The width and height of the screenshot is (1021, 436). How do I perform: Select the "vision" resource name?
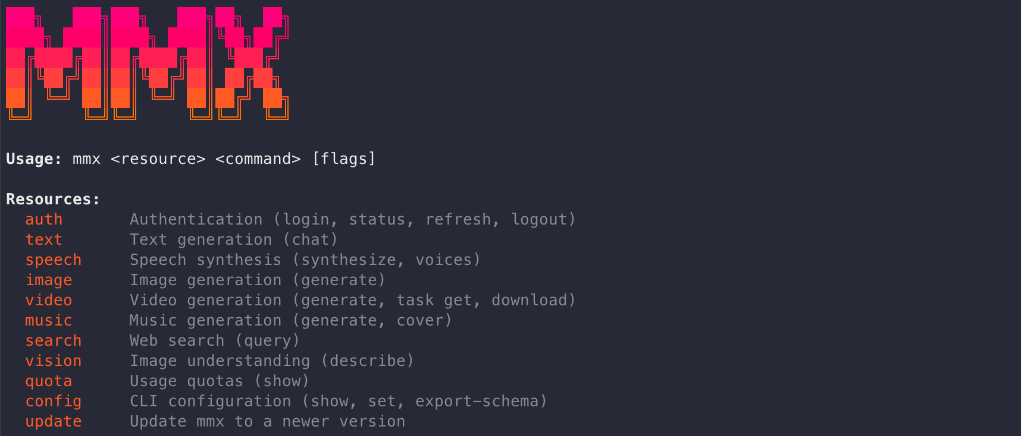tap(53, 361)
